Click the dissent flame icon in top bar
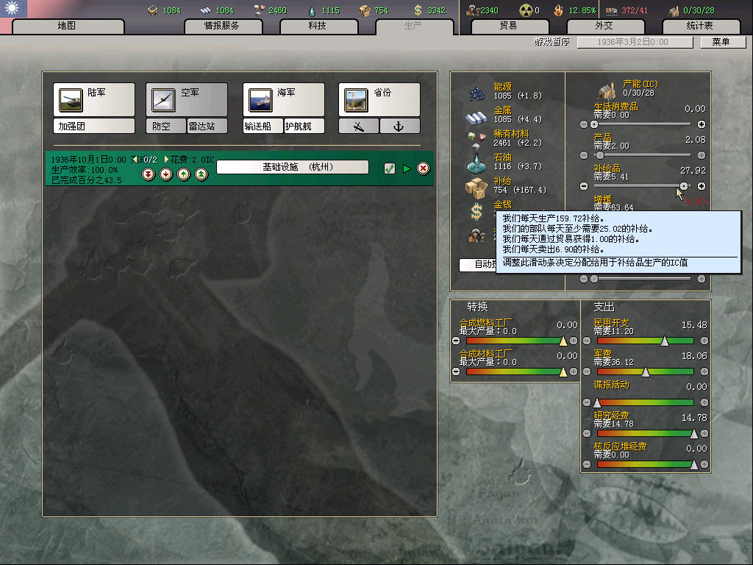The image size is (753, 565). (x=559, y=10)
